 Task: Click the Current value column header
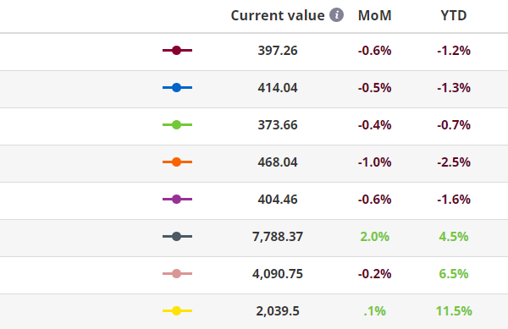pos(278,15)
